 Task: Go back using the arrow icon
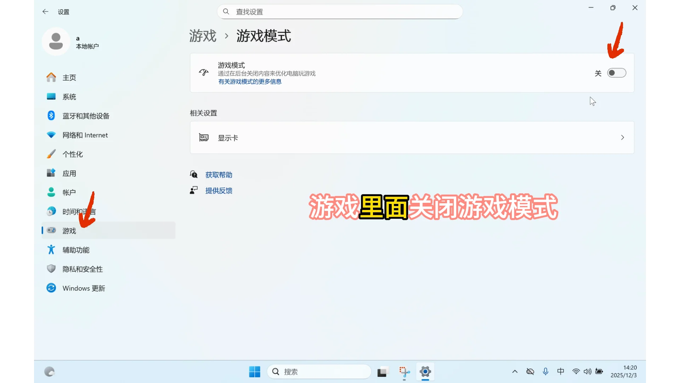[x=45, y=11]
